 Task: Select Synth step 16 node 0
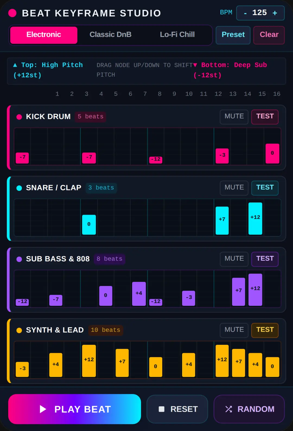tap(272, 367)
